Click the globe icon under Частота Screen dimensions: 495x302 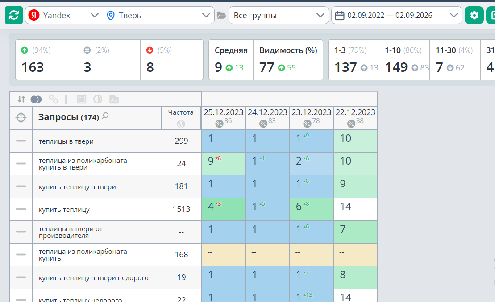pos(181,124)
